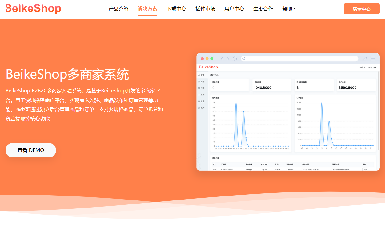Screen dimensions: 385x225
Task: Open the 中文 language dropdown in the preview
Action: 362,67
